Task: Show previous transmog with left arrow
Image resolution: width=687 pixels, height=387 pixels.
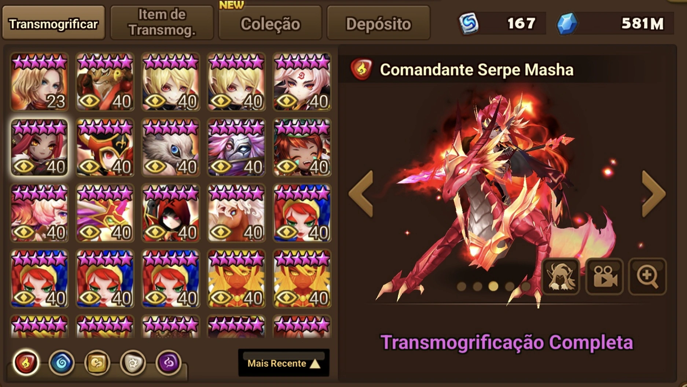Action: 361,194
